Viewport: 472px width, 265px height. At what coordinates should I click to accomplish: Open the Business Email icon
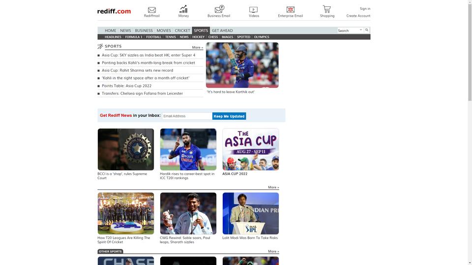tap(219, 9)
